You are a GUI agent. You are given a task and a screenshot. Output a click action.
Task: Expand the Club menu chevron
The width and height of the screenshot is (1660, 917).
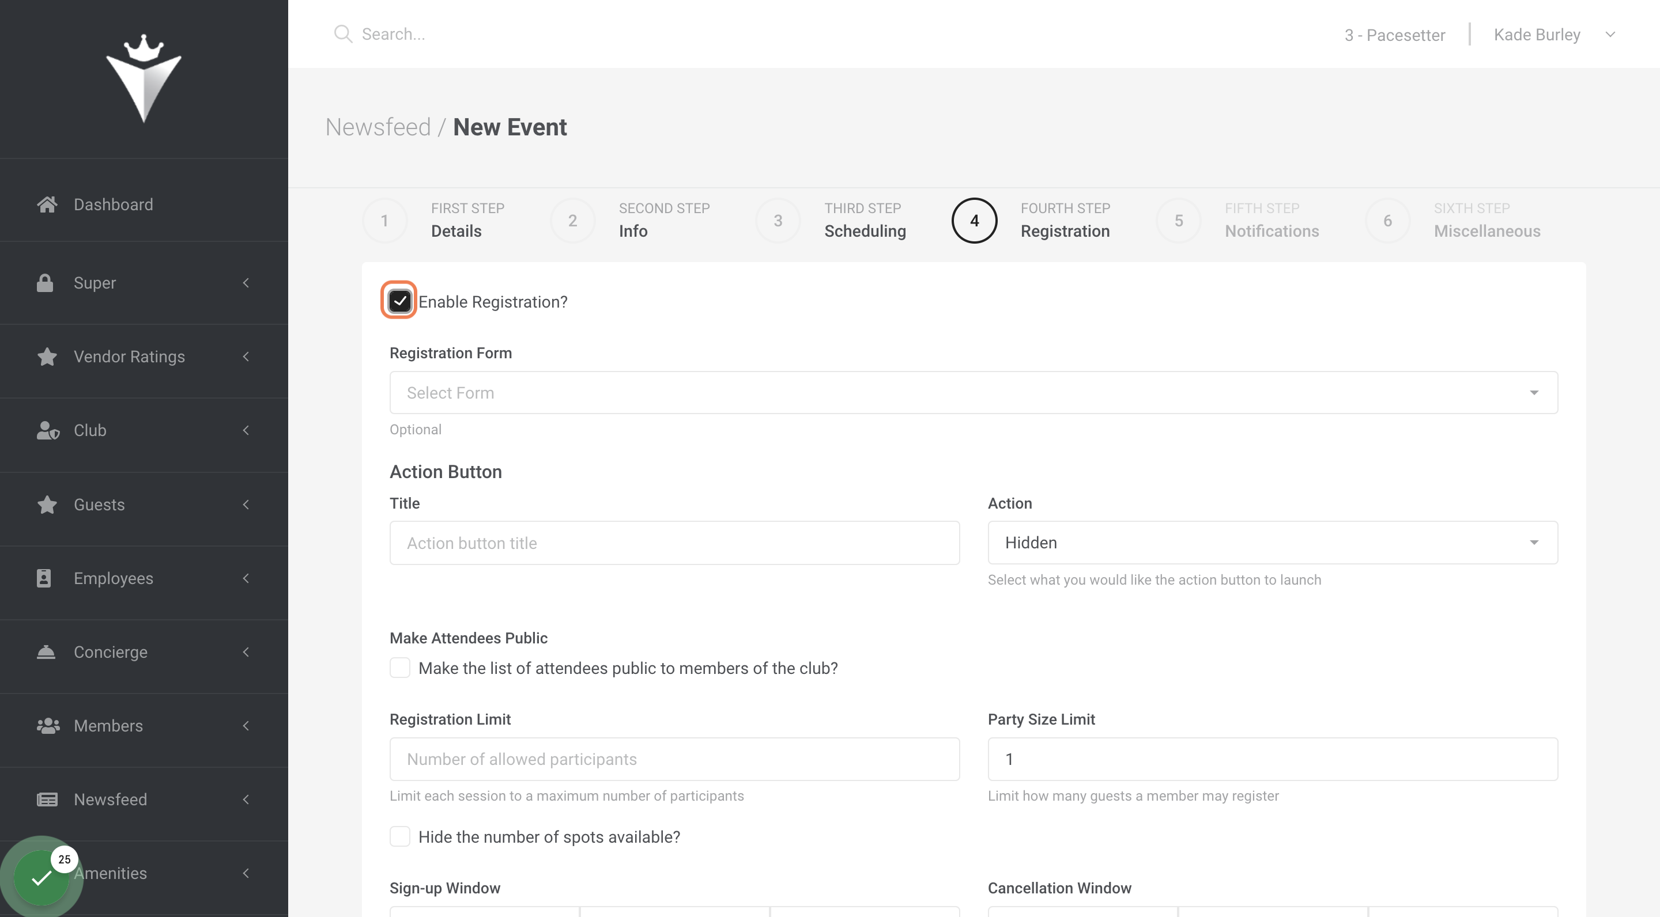[x=246, y=430]
